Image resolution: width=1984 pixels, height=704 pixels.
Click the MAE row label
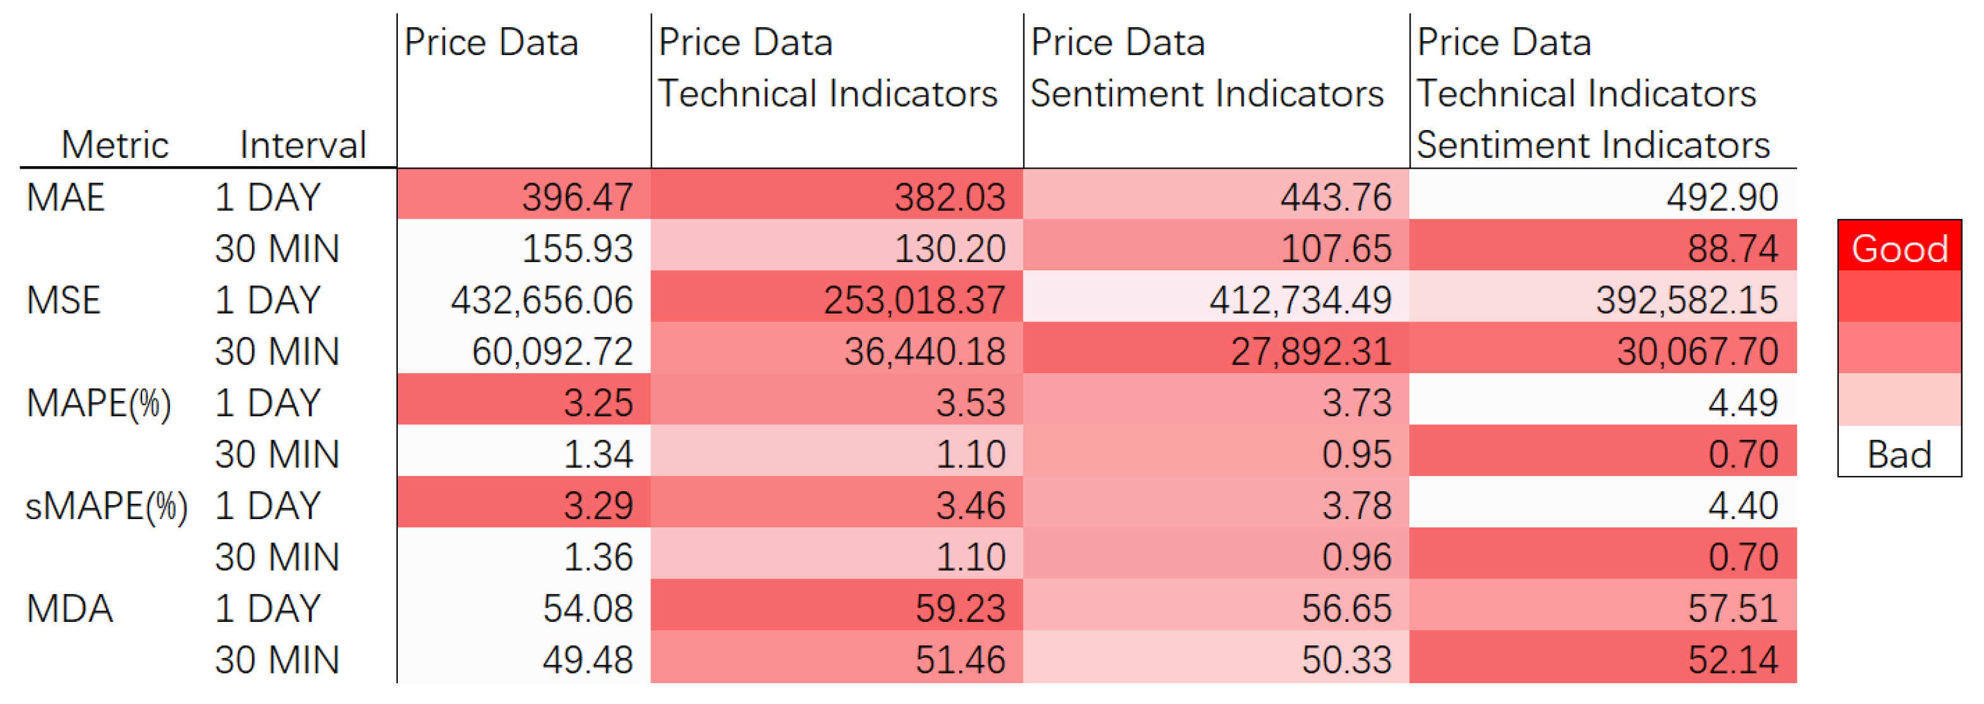(66, 197)
